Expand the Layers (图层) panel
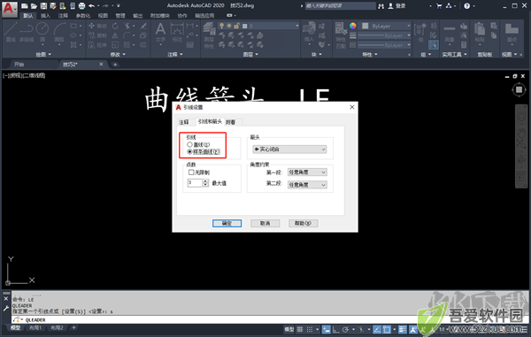This screenshot has width=531, height=337. coord(250,55)
